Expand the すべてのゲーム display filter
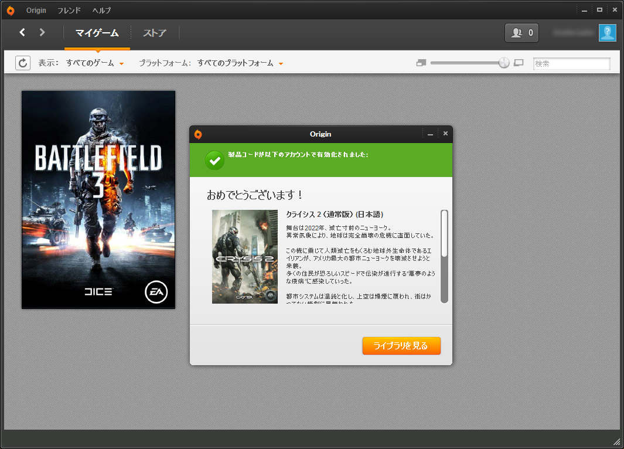The width and height of the screenshot is (624, 449). (x=95, y=63)
